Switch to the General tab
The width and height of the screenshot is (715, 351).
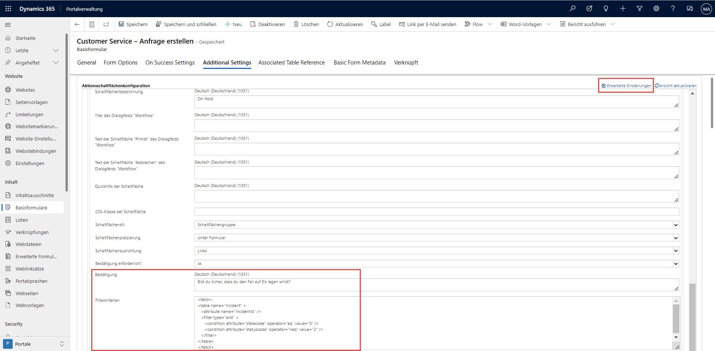click(x=86, y=63)
